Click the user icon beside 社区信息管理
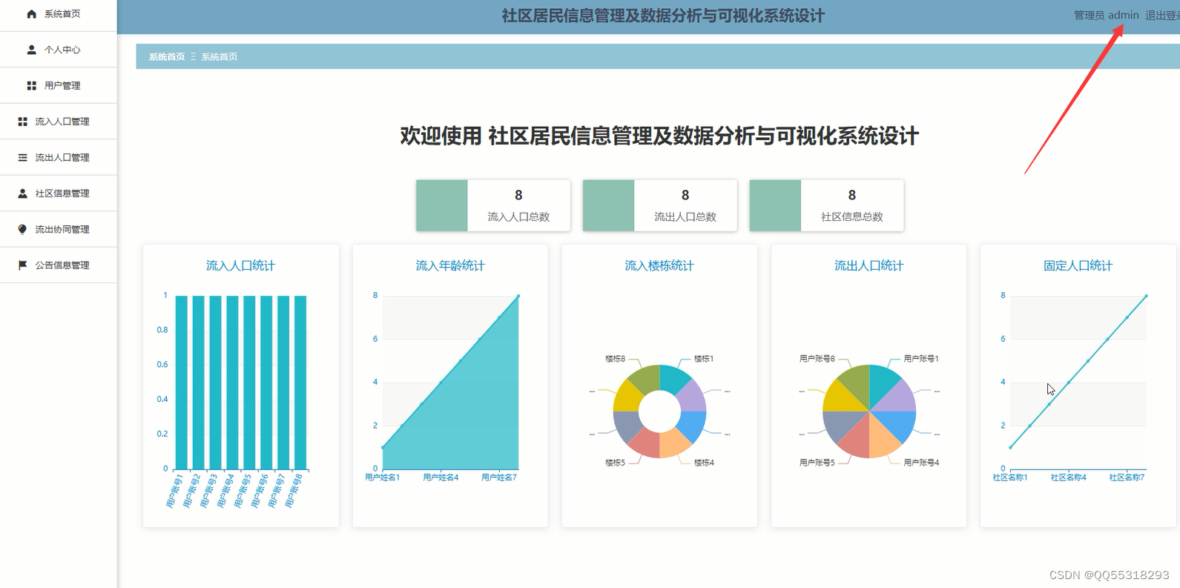 click(22, 194)
